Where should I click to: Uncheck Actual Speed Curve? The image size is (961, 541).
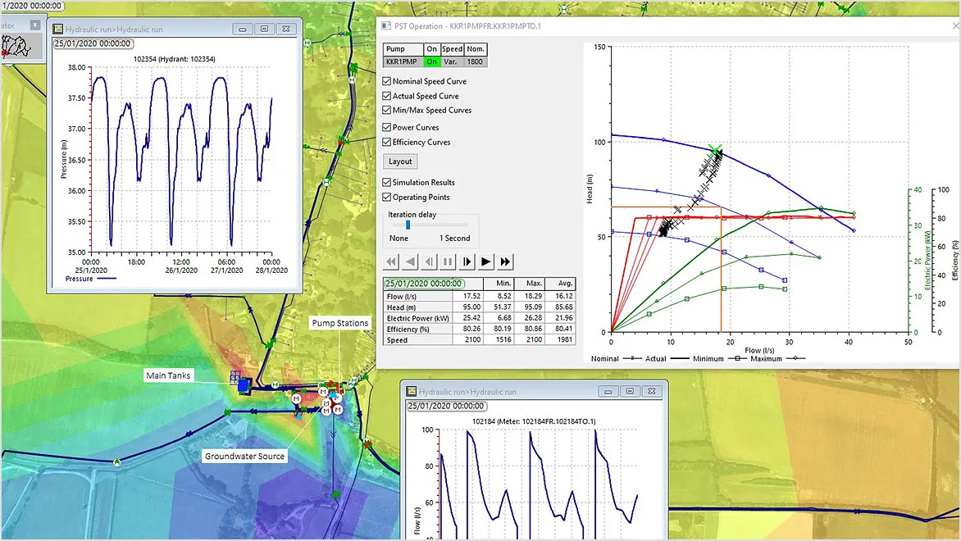pyautogui.click(x=387, y=96)
